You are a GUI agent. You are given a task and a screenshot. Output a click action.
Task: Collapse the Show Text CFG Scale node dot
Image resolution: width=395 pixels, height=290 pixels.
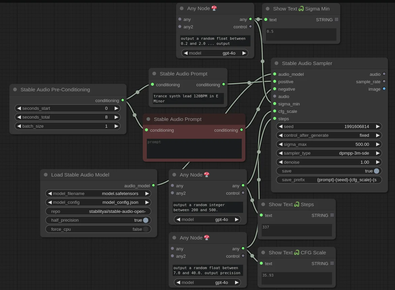pos(263,253)
